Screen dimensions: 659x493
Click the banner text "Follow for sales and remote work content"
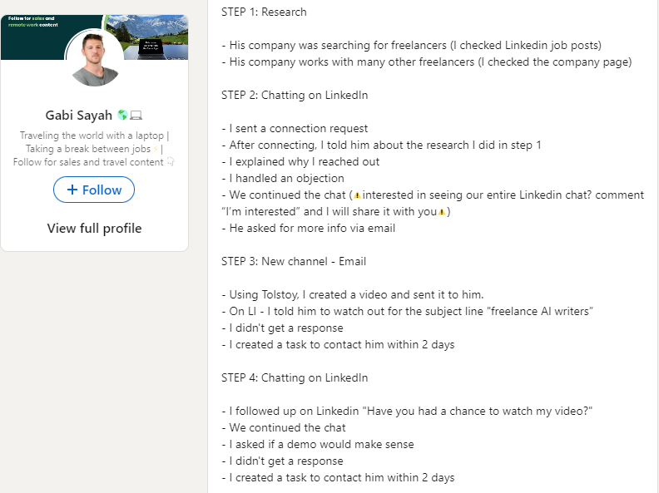click(x=32, y=22)
